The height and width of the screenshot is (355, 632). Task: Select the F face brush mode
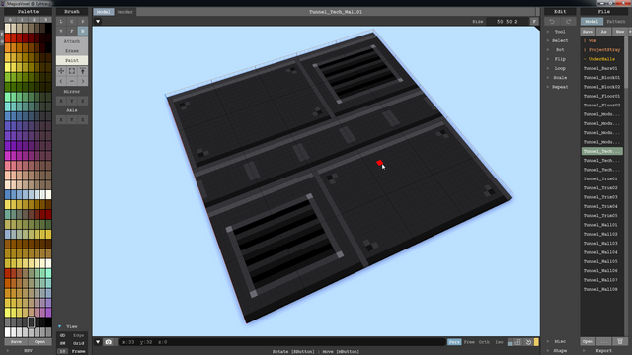point(72,31)
